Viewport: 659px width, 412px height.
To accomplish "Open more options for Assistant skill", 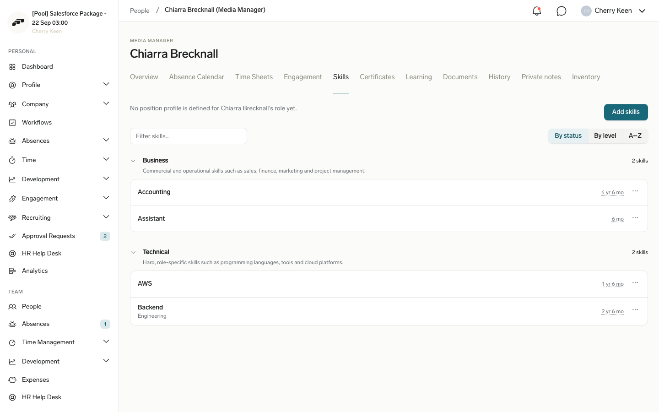I will tap(635, 218).
